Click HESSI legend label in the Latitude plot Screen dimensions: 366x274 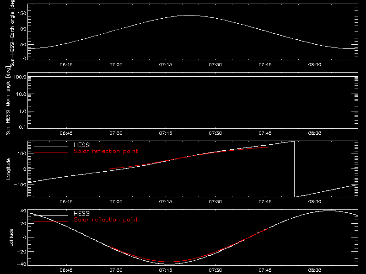click(82, 213)
